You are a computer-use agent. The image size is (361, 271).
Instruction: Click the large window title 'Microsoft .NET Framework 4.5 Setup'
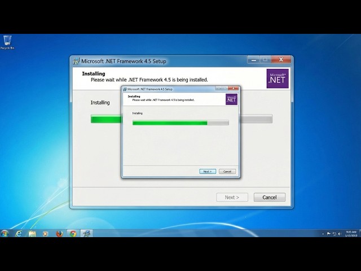pyautogui.click(x=124, y=62)
